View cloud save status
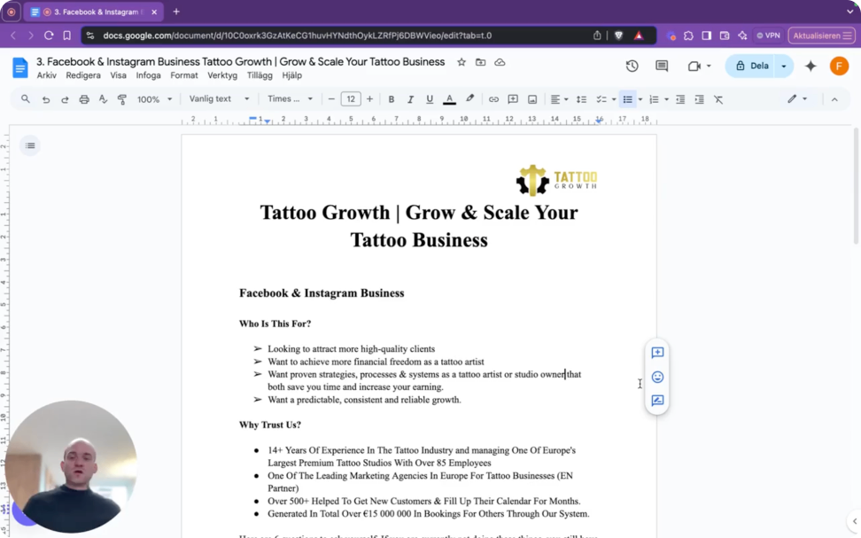 point(500,62)
